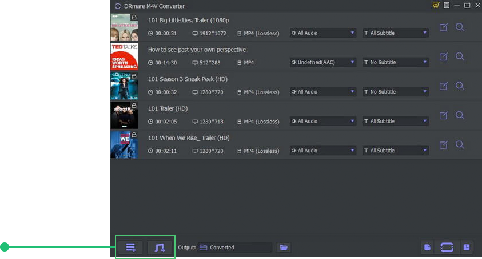Select the 101 Trailer (HD) thumbnail
The height and width of the screenshot is (259, 482).
(x=124, y=115)
